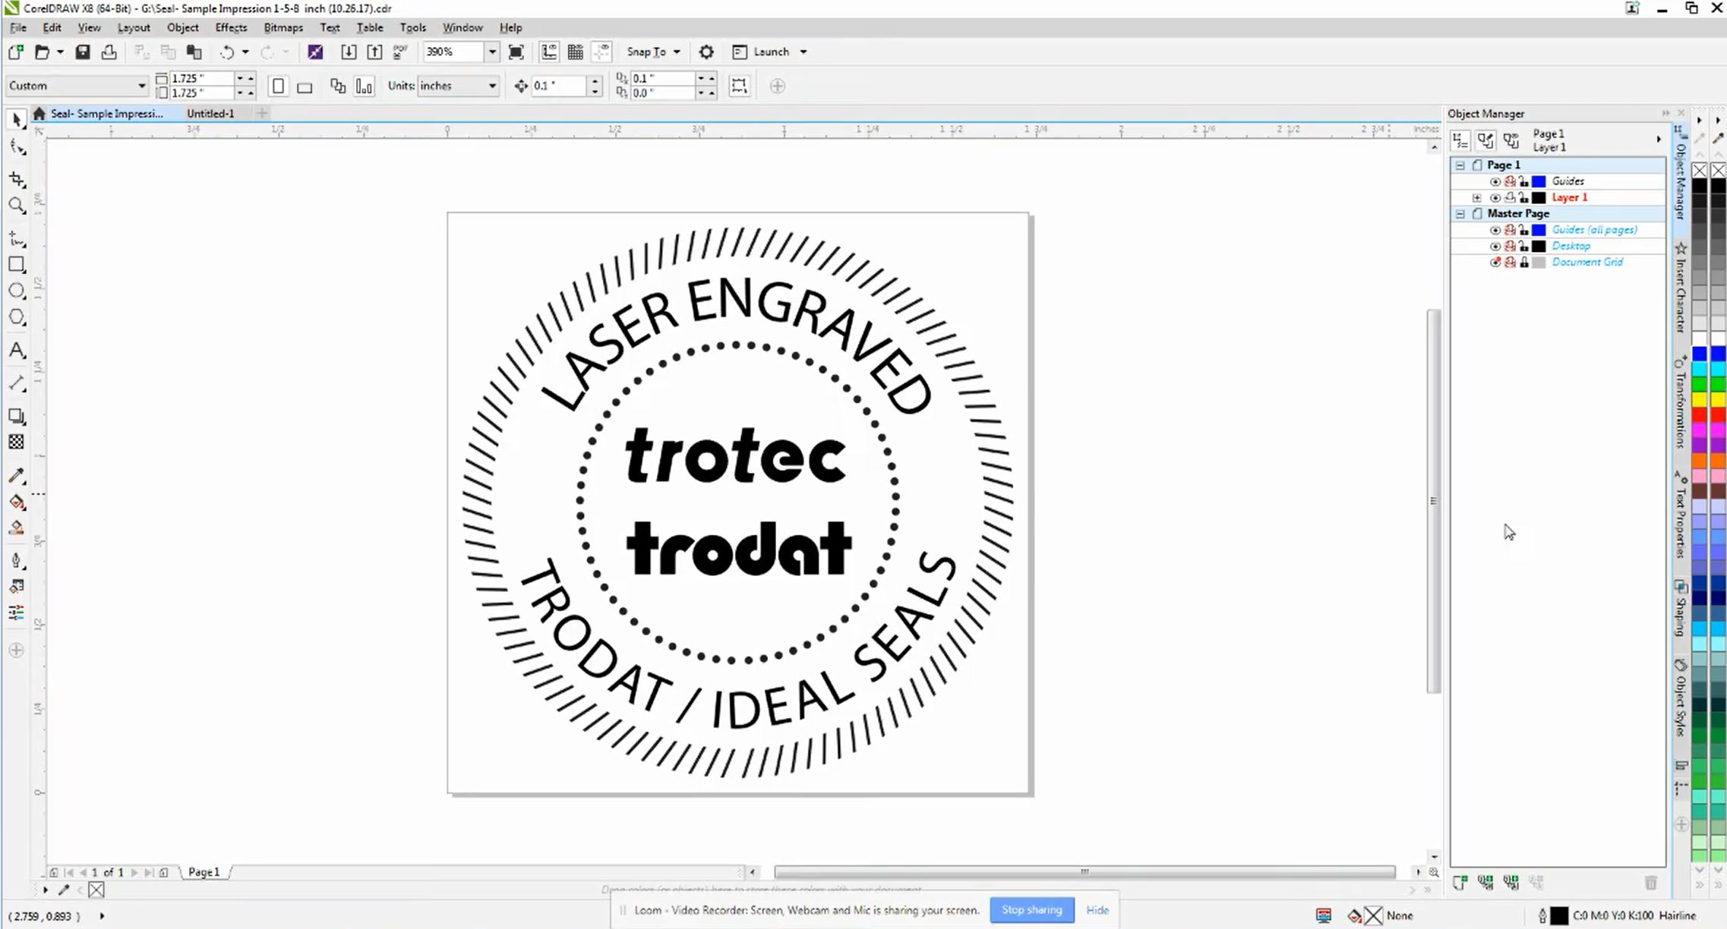
Task: Click the blue color swatch in palette
Action: click(1700, 354)
